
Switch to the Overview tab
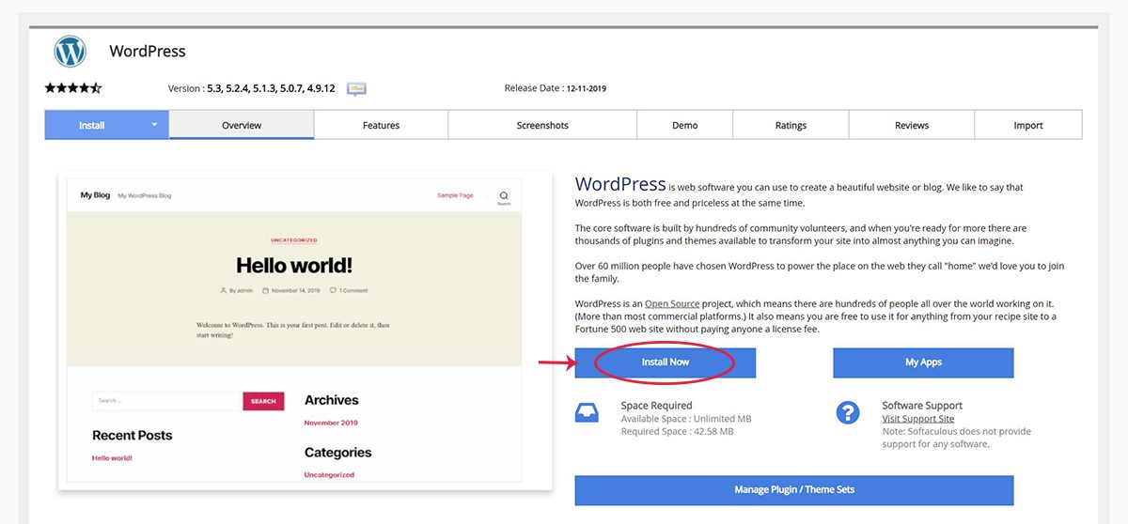[242, 125]
